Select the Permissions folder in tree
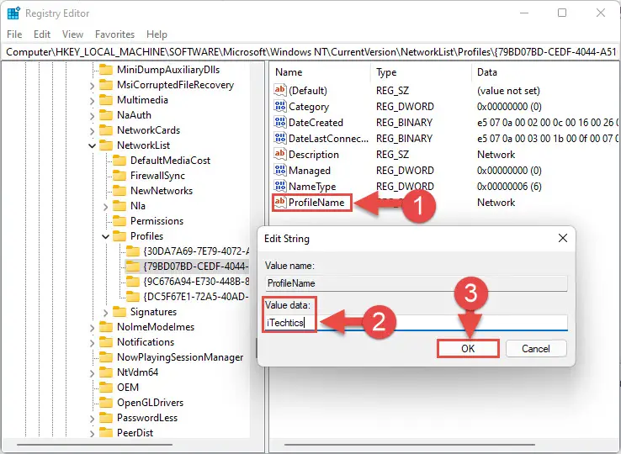Viewport: 621px width, 454px height. tap(157, 221)
